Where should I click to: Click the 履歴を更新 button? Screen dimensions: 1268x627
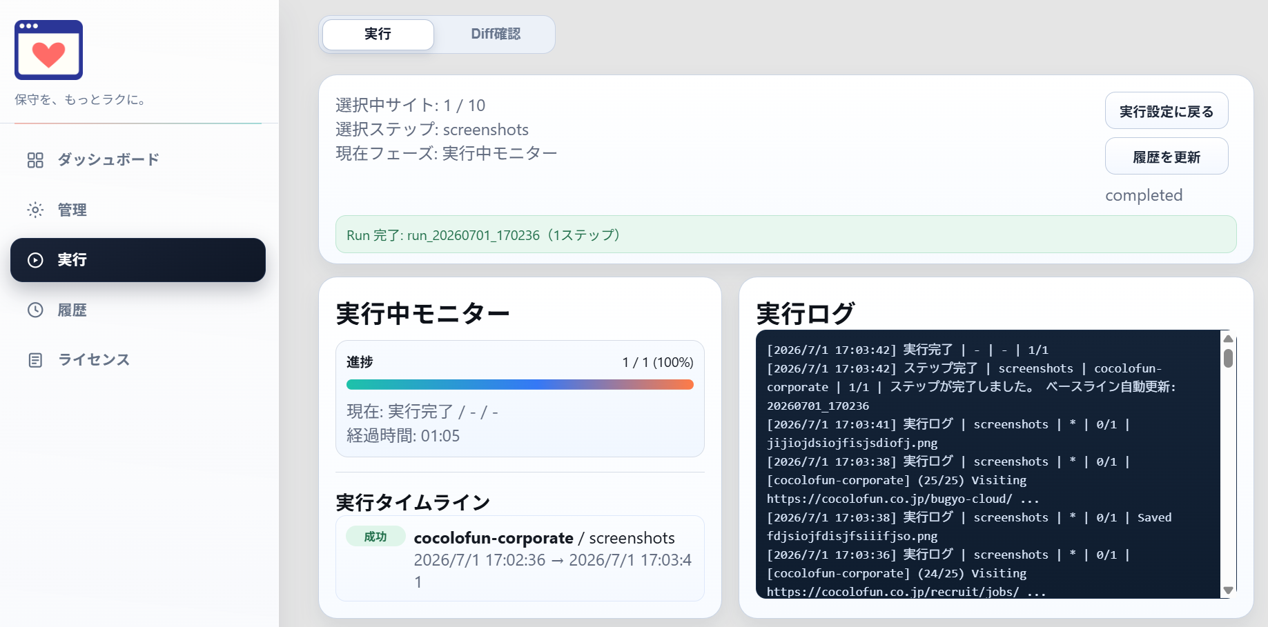(x=1167, y=157)
